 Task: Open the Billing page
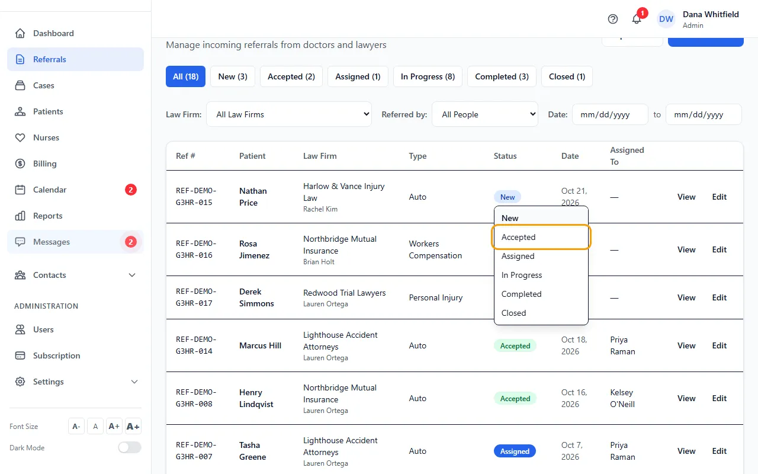pyautogui.click(x=75, y=164)
